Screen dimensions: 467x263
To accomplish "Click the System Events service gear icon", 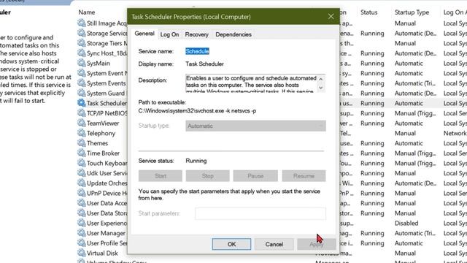I will tap(81, 83).
